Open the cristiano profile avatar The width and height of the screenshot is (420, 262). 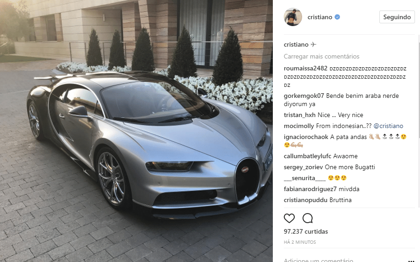pyautogui.click(x=293, y=17)
